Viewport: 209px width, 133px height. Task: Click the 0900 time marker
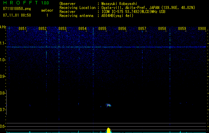[202, 29]
